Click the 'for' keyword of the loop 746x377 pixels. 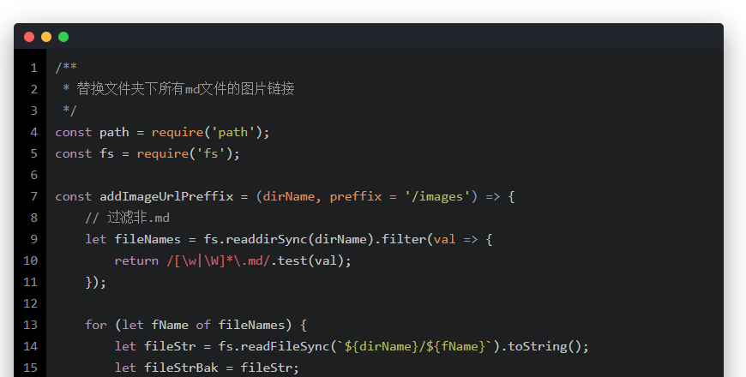point(95,325)
